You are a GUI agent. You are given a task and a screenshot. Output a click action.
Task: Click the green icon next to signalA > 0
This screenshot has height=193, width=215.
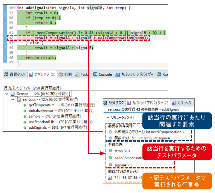coord(110,164)
